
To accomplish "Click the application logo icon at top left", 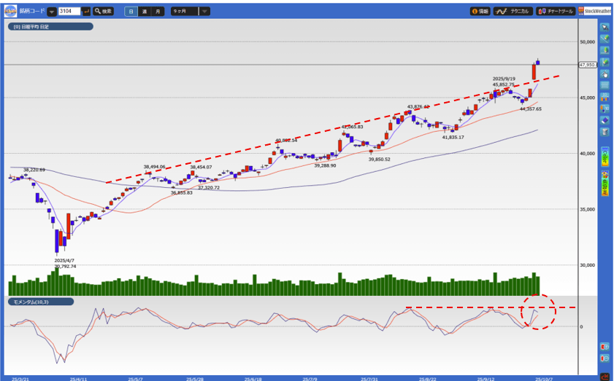I will [9, 11].
